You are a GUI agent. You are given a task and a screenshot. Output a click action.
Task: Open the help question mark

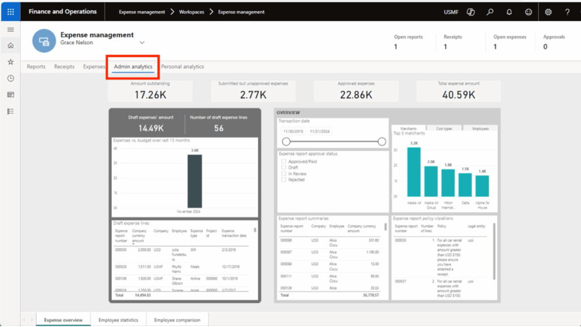click(x=567, y=12)
